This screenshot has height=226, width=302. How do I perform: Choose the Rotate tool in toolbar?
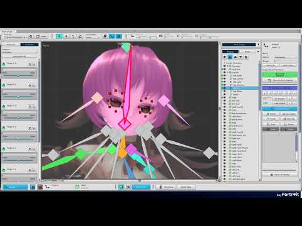coord(73,36)
